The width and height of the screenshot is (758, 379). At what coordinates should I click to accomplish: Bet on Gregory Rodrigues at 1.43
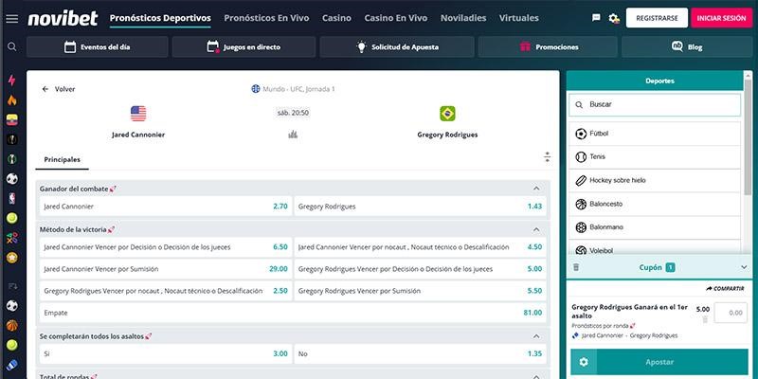point(420,207)
